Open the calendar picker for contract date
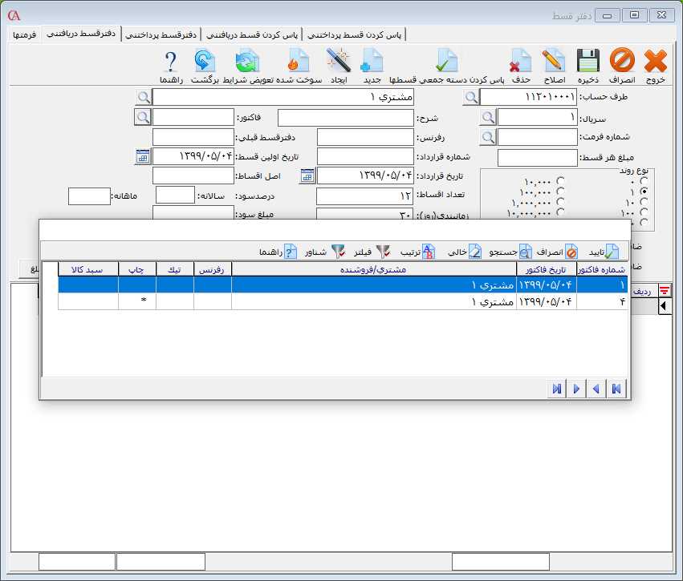Viewport: 683px width, 581px height. pyautogui.click(x=307, y=176)
